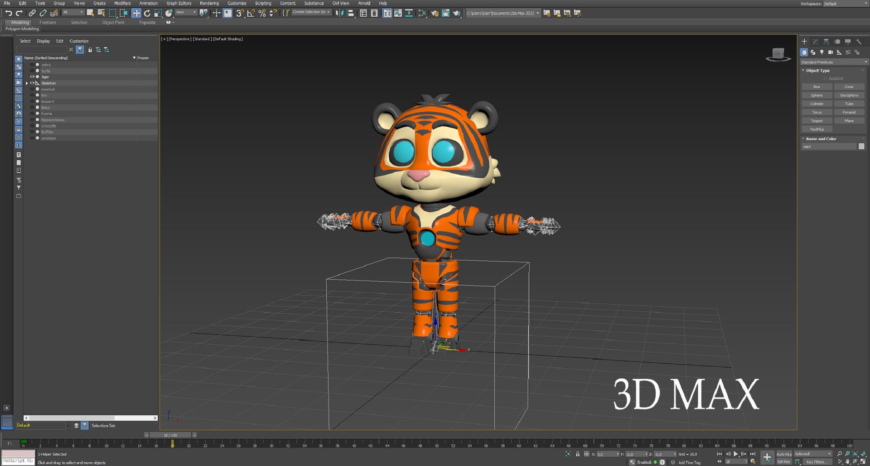Toggle 3D Snaps in the main toolbar
The height and width of the screenshot is (466, 870).
(x=240, y=13)
